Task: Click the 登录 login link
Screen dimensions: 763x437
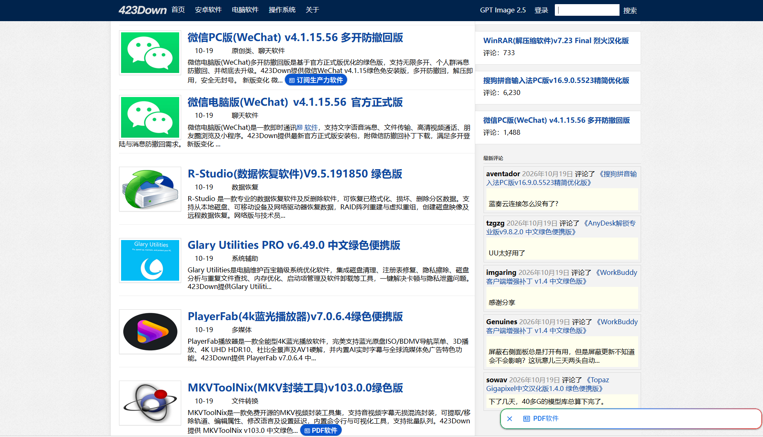Action: tap(541, 10)
